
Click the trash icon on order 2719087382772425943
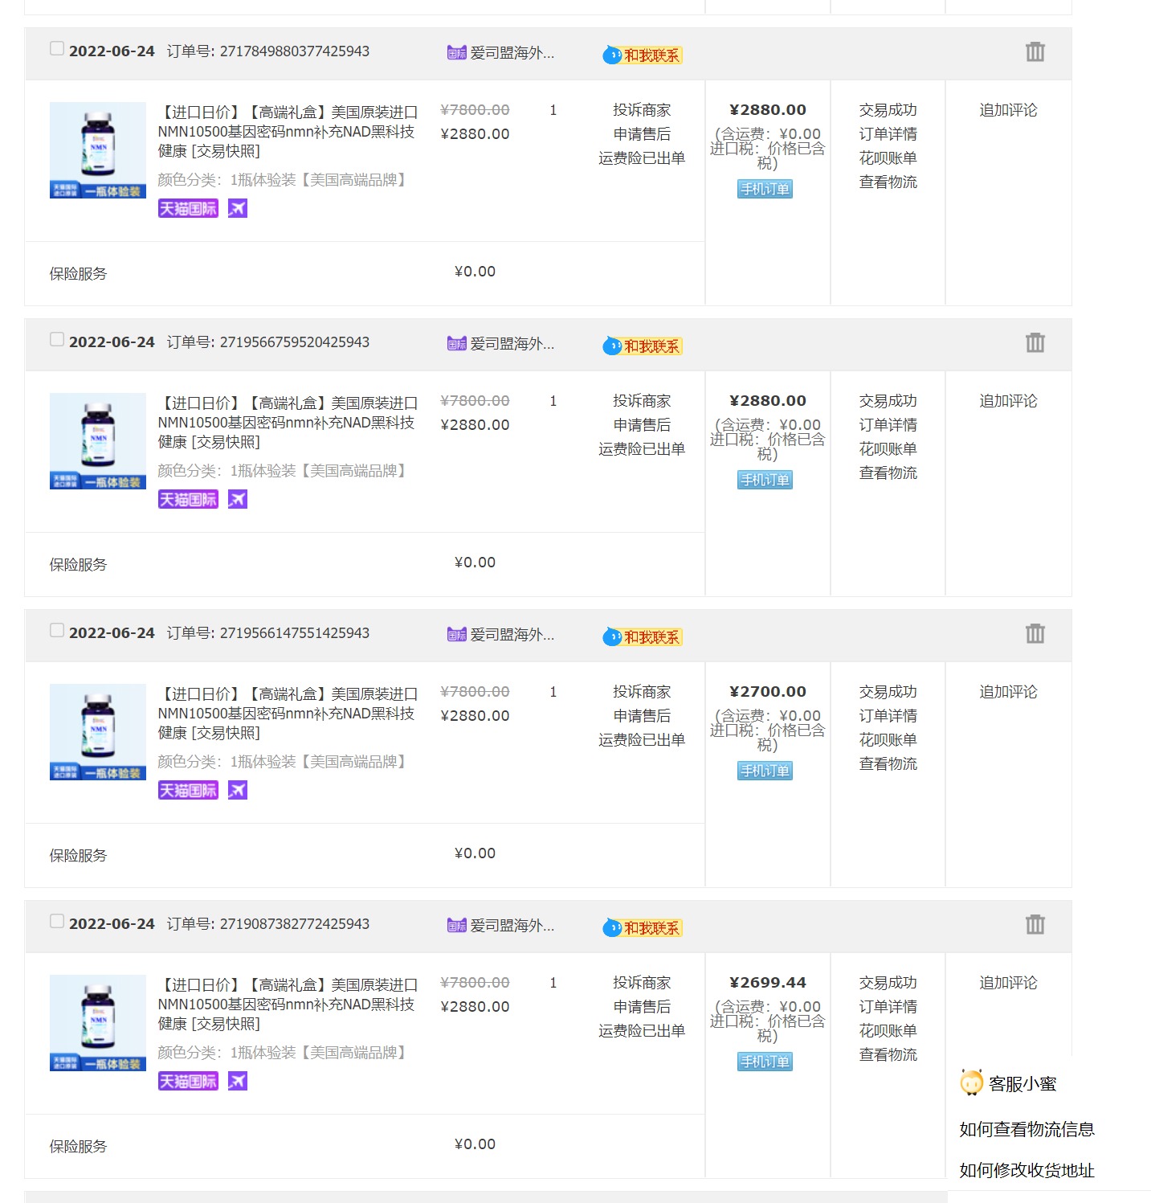[1035, 925]
